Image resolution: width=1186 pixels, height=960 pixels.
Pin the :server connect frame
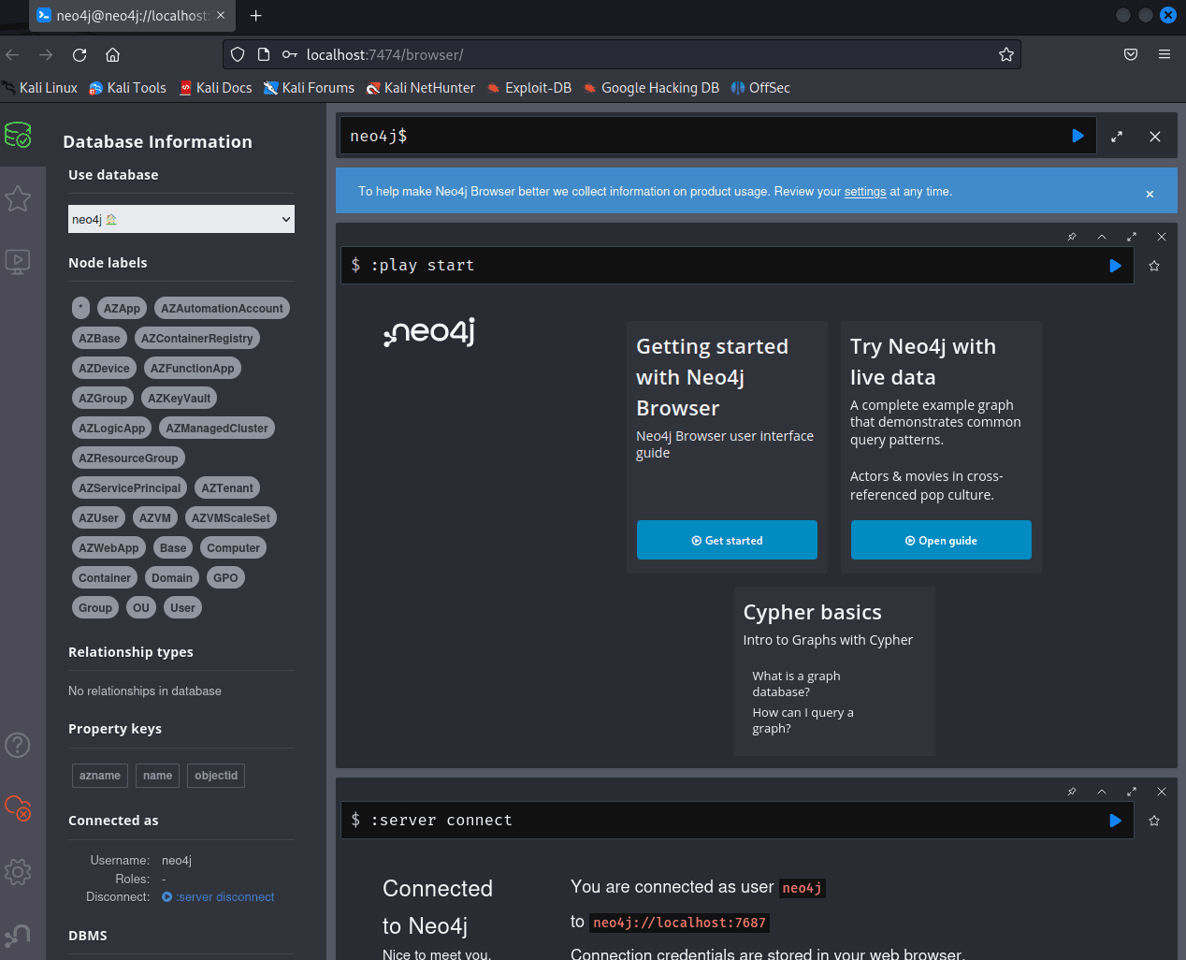point(1072,792)
